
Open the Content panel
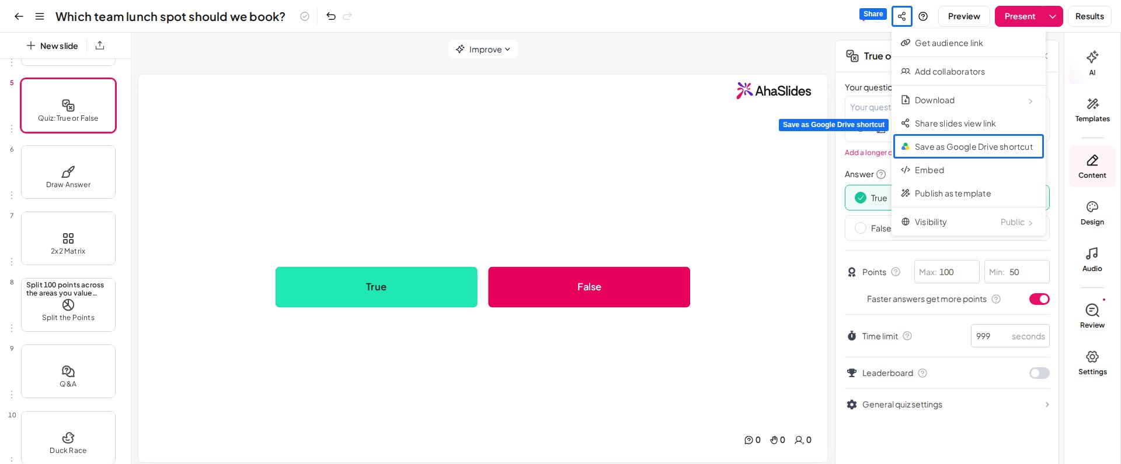(1092, 166)
